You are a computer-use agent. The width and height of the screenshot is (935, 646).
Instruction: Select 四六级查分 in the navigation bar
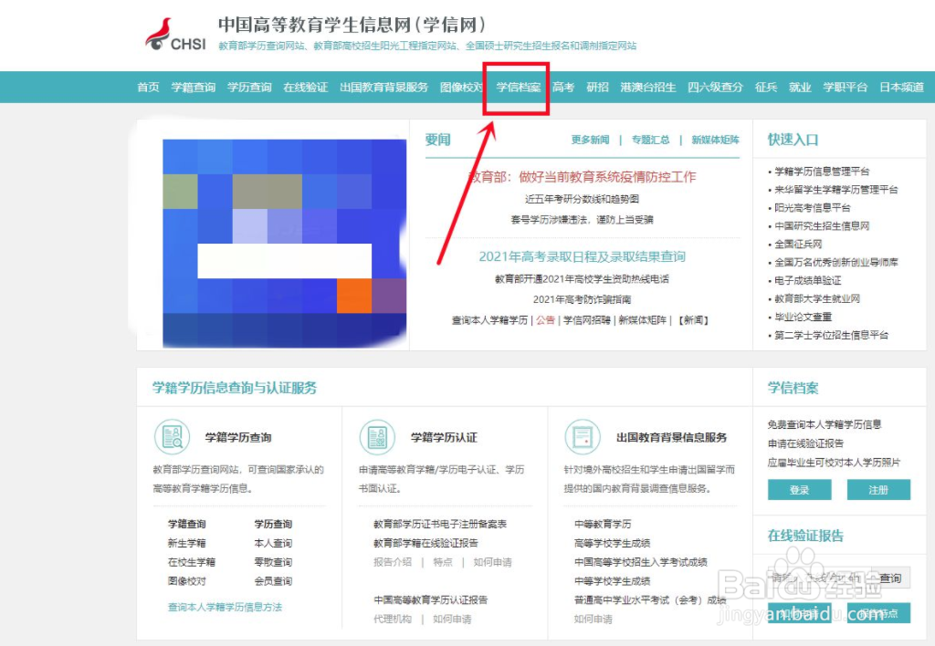click(x=715, y=87)
